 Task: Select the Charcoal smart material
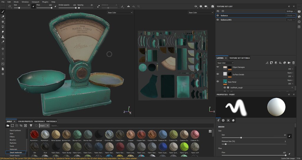[99, 136]
